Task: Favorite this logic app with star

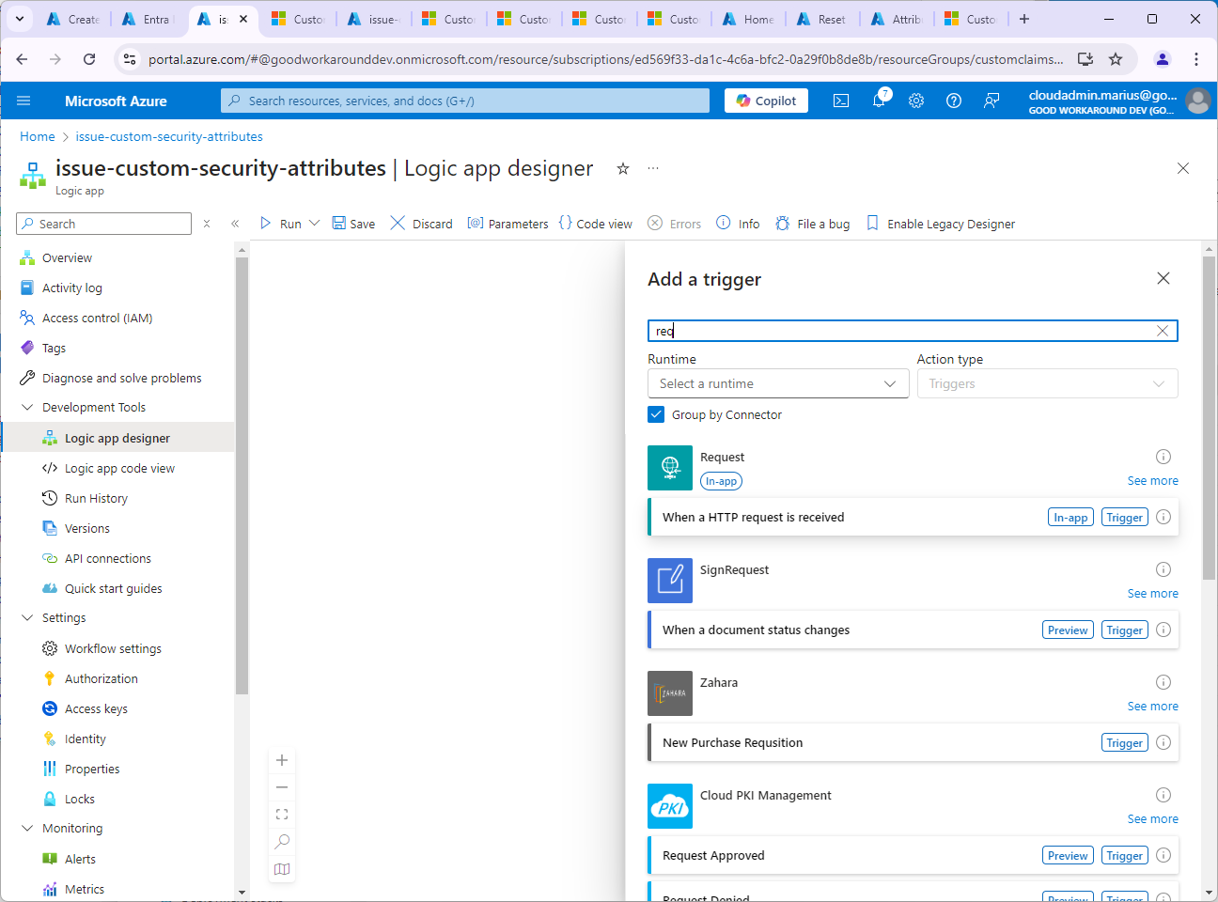Action: point(622,169)
